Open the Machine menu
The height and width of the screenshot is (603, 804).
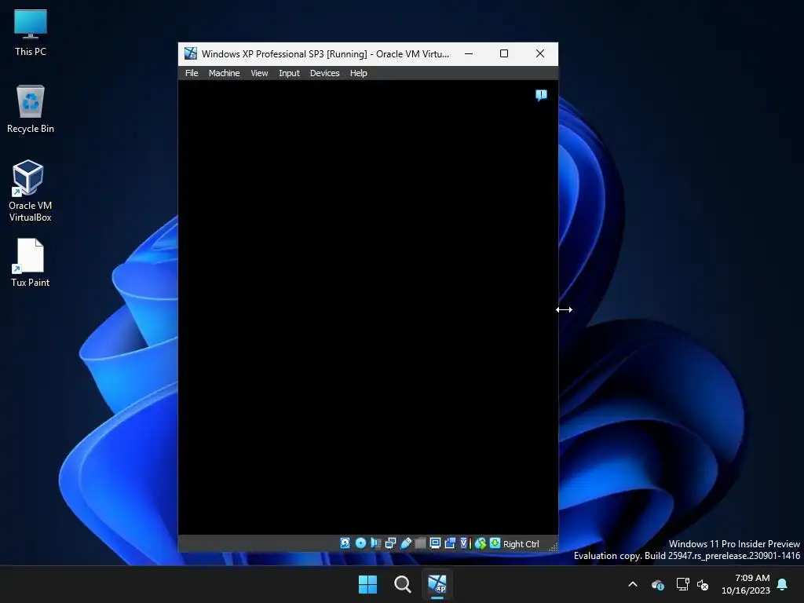tap(224, 73)
